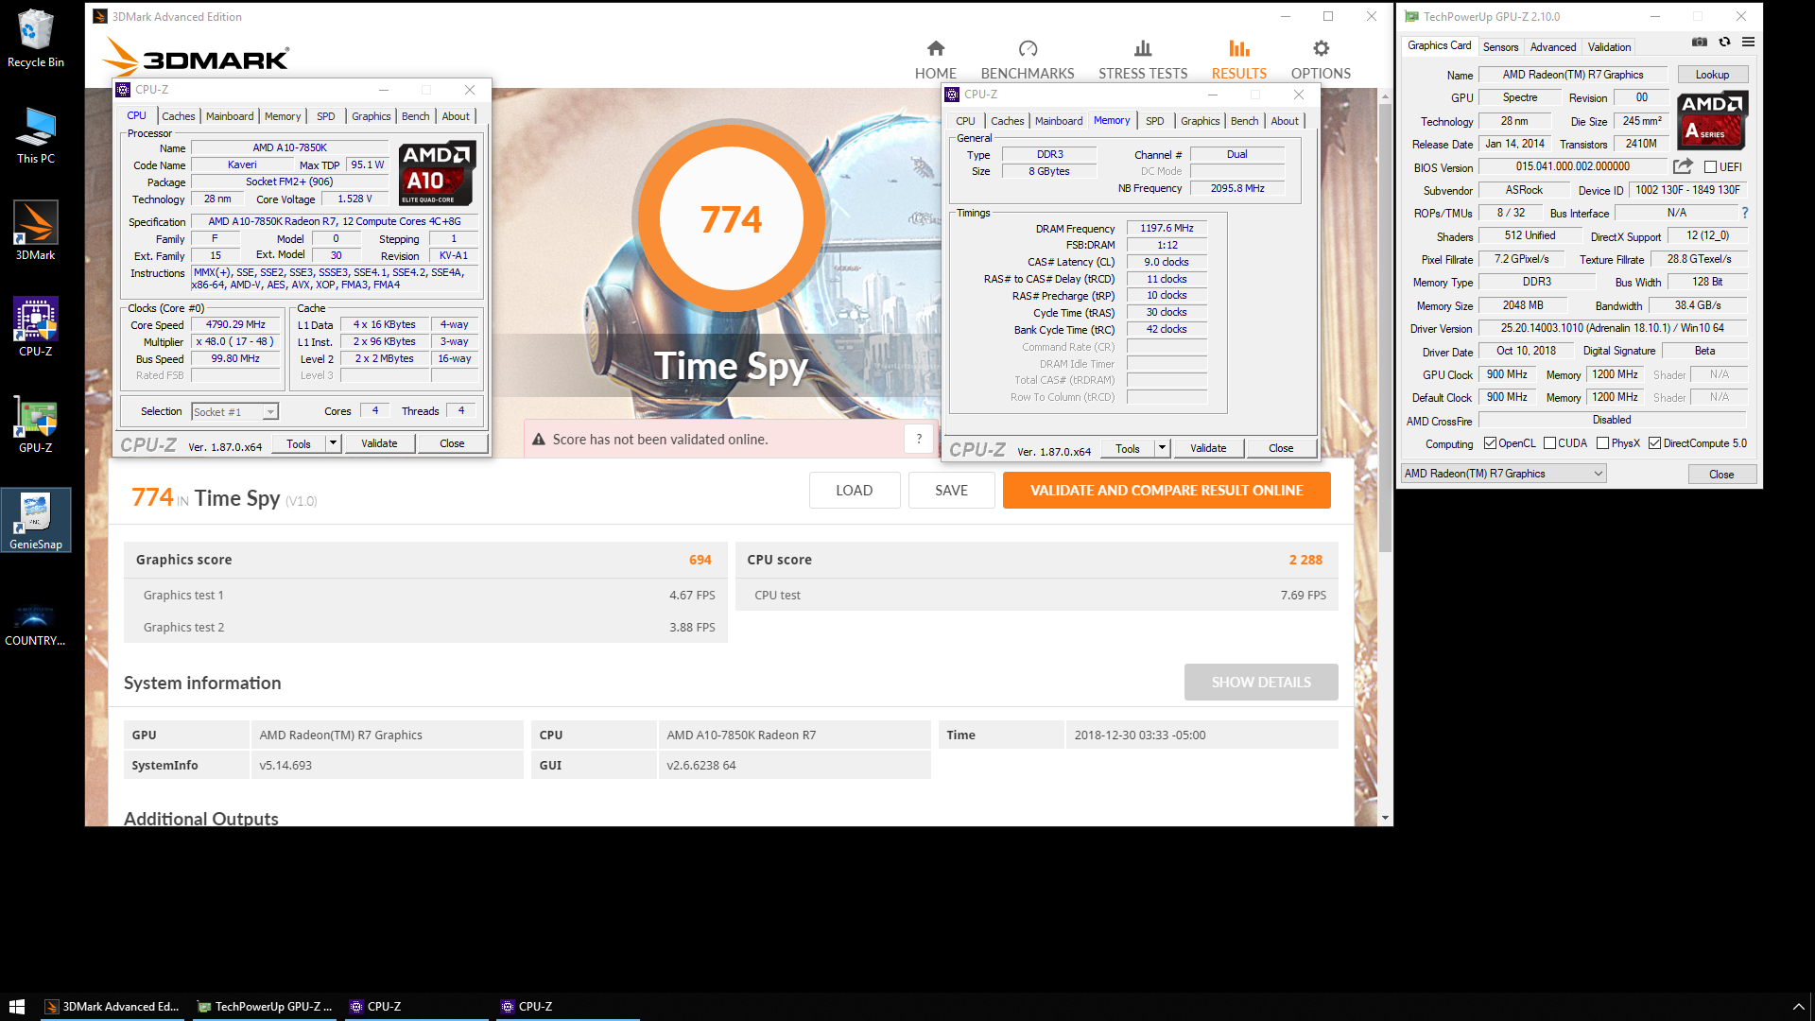Open the CPU-Z desktop shortcut

pyautogui.click(x=36, y=327)
